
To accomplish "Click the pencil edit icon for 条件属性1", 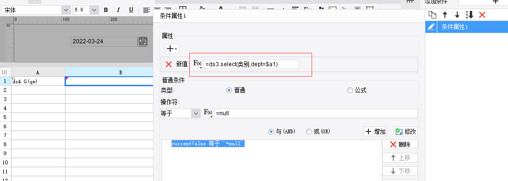I will 431,27.
